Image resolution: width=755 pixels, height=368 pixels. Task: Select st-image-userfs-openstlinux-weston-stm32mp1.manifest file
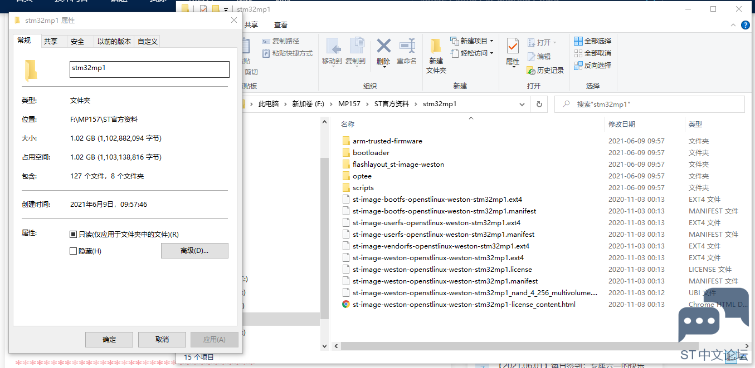tap(444, 235)
